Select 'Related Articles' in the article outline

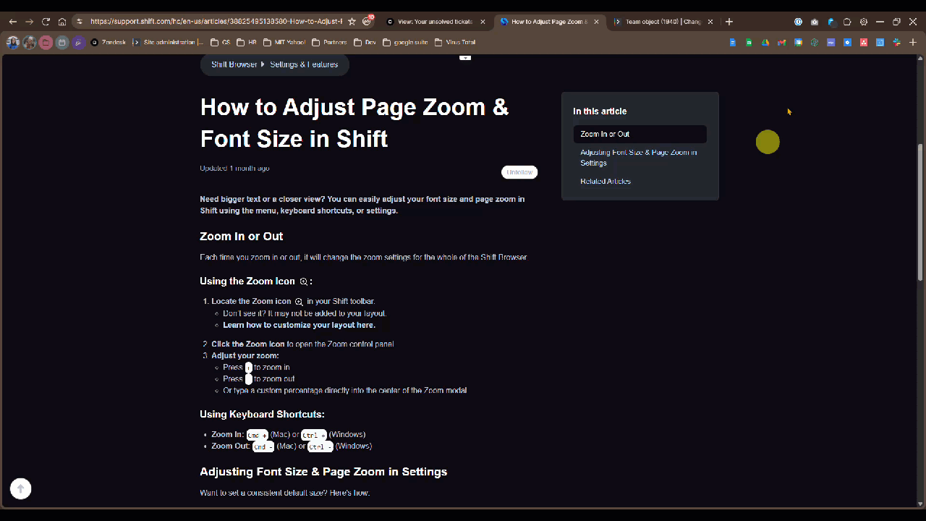pos(605,181)
